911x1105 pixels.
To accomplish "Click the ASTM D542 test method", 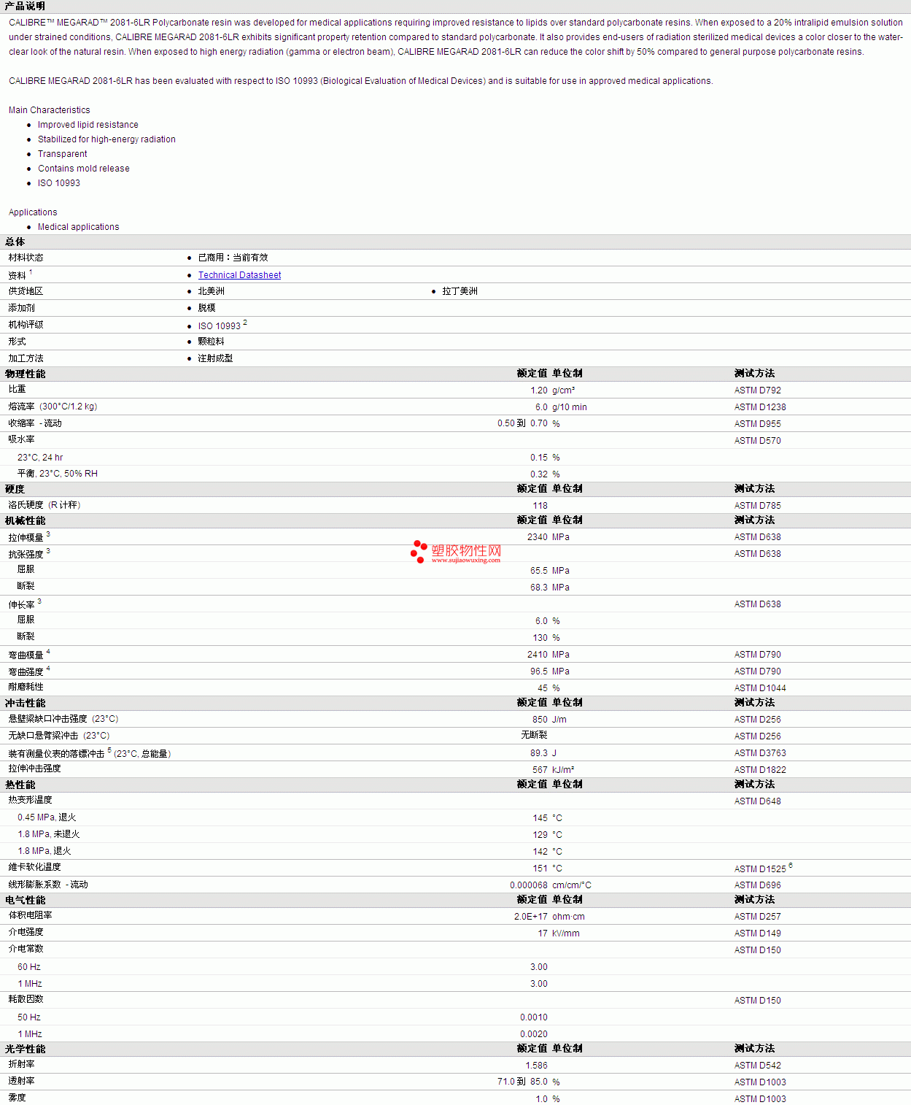I will point(757,1066).
